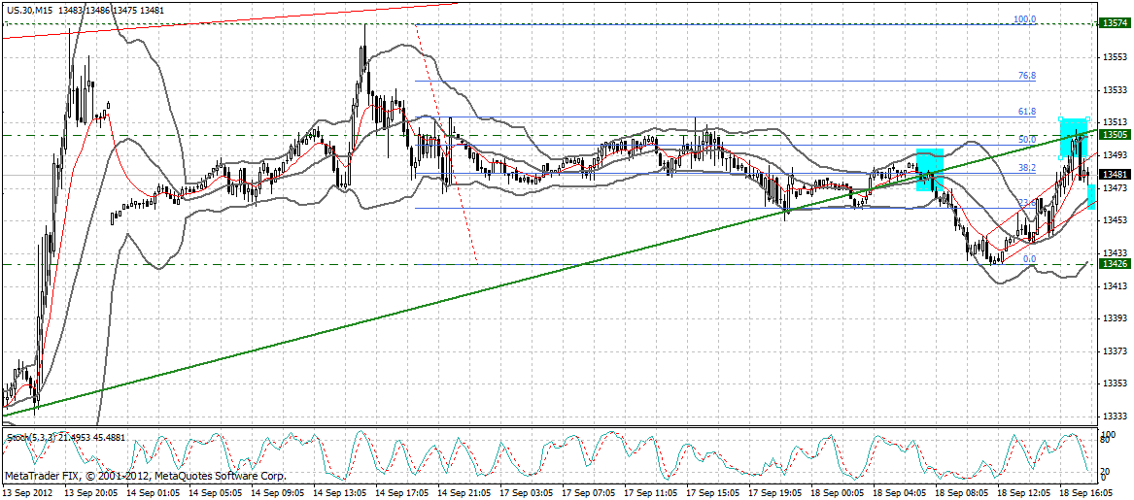Viewport: 1134px width, 500px height.
Task: Click the Stochastic scale value 100
Action: point(1107,432)
